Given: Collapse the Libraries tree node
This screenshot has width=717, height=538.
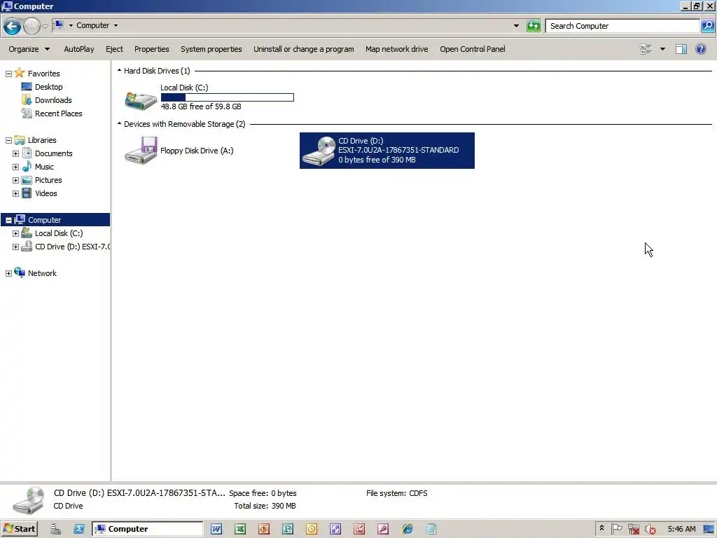Looking at the screenshot, I should (8, 140).
